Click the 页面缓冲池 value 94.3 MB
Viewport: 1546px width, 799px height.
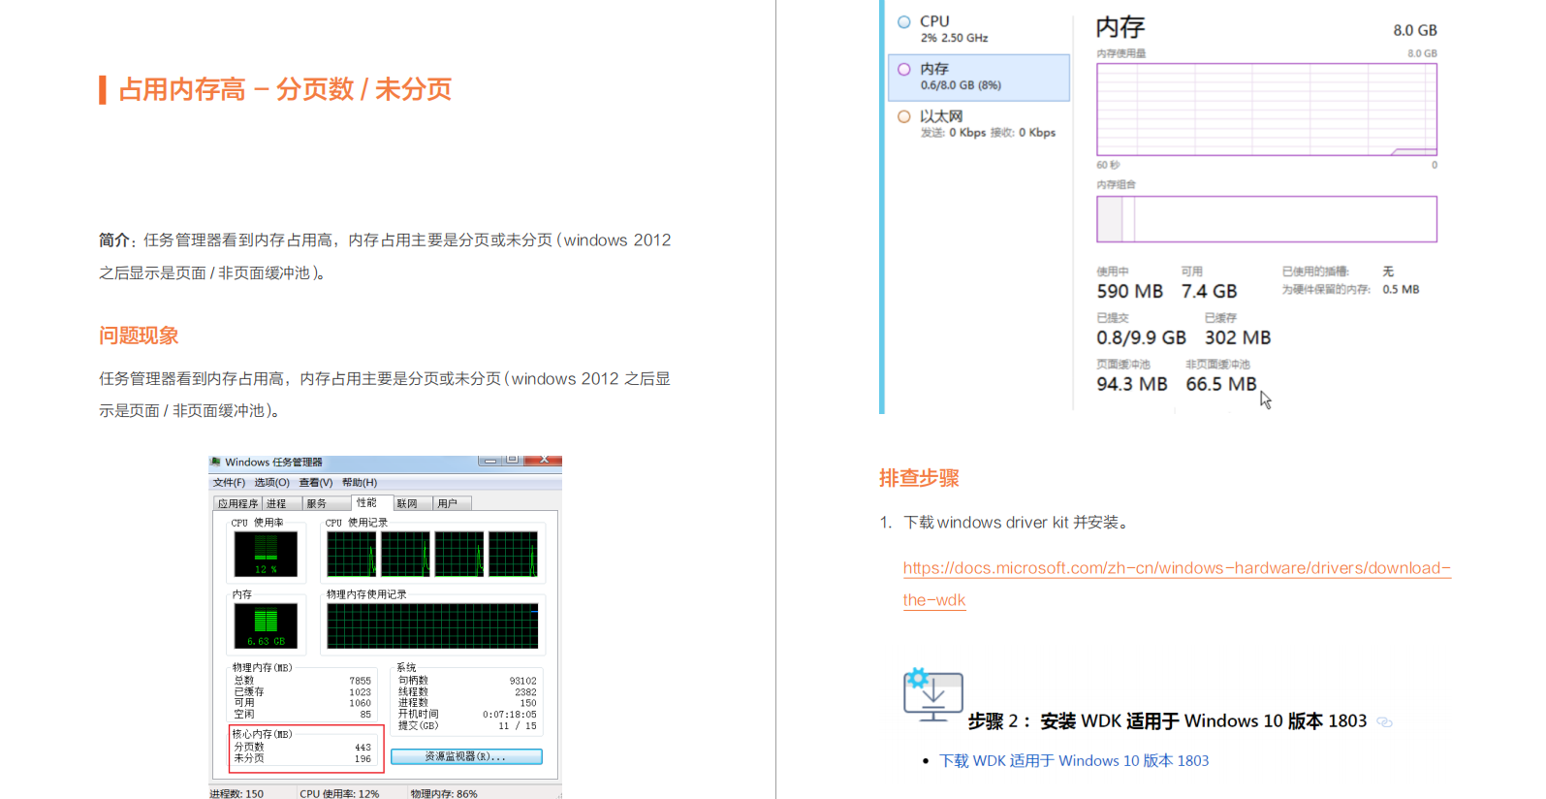pos(1131,384)
